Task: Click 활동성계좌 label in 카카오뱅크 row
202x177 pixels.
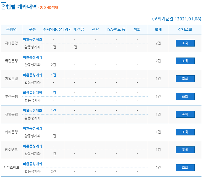Action: (32, 172)
